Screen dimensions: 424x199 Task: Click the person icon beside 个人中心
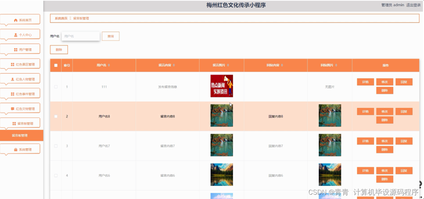16,35
